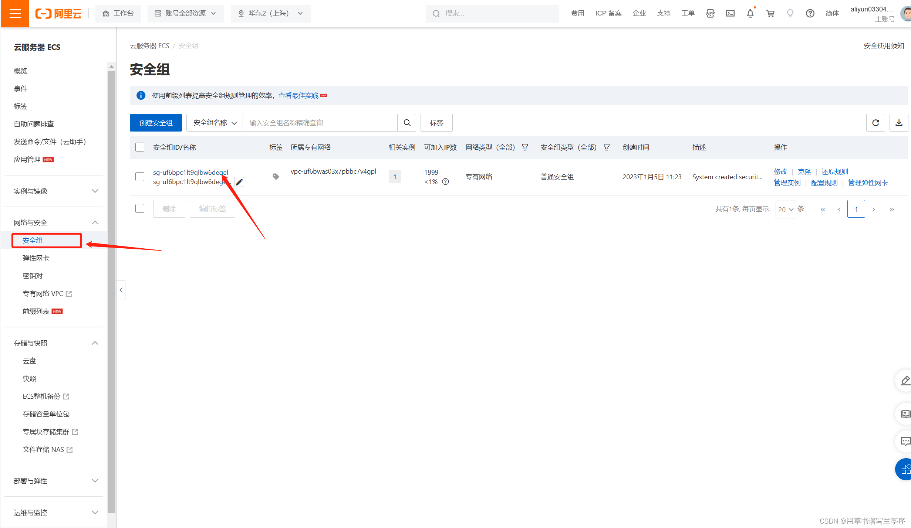Click the search magnifier button for security groups
The height and width of the screenshot is (528, 911).
point(407,123)
